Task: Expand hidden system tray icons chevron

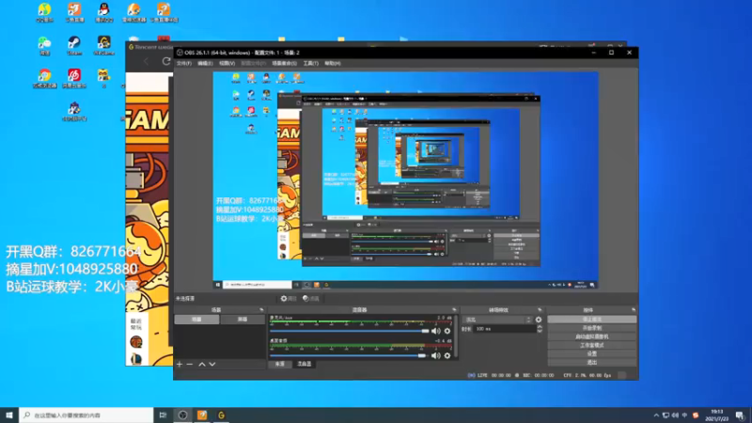Action: pyautogui.click(x=656, y=415)
